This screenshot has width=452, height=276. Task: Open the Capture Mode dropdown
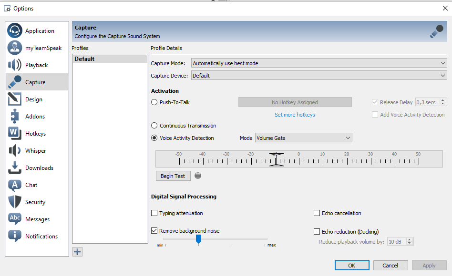(x=319, y=63)
